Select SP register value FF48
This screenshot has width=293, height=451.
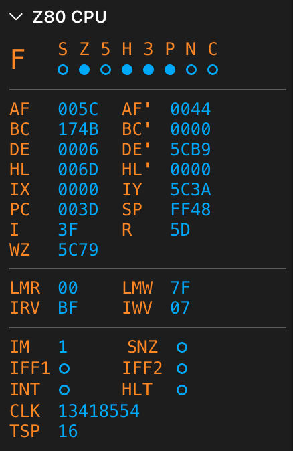(191, 209)
